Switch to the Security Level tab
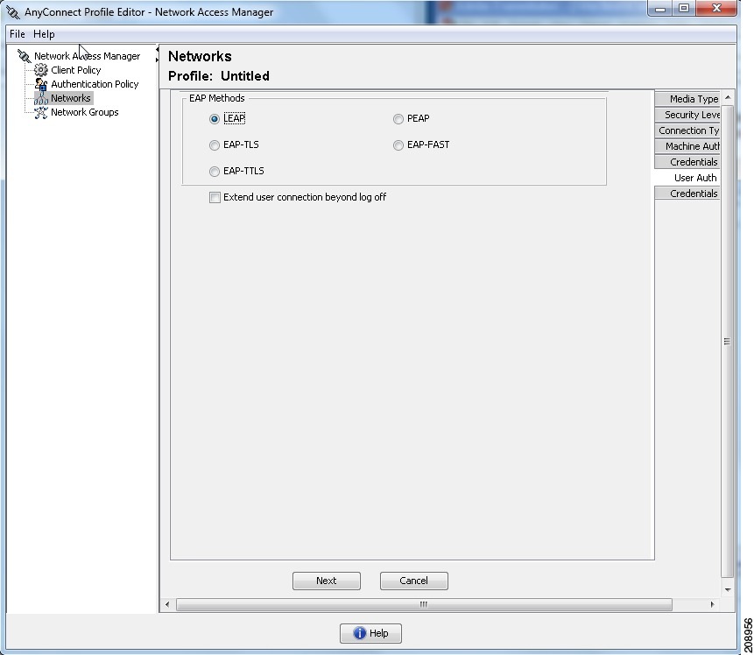This screenshot has height=655, width=754. point(687,115)
